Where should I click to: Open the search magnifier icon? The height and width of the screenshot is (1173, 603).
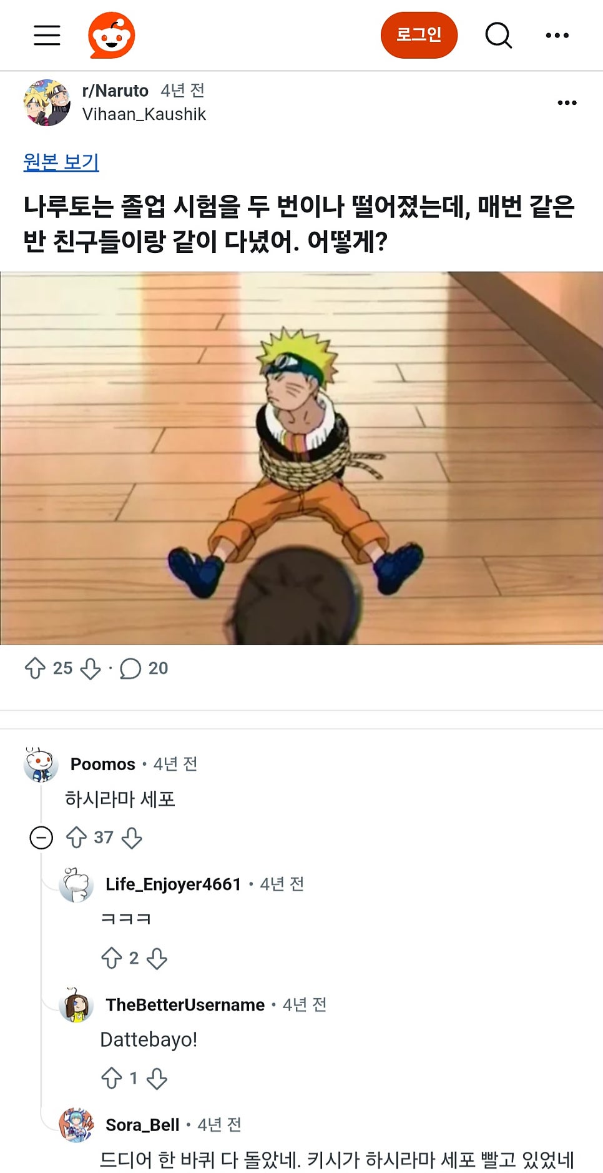(x=499, y=36)
